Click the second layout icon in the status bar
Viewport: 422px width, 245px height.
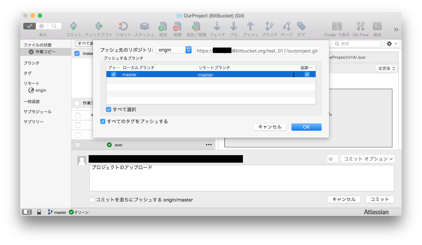click(39, 212)
